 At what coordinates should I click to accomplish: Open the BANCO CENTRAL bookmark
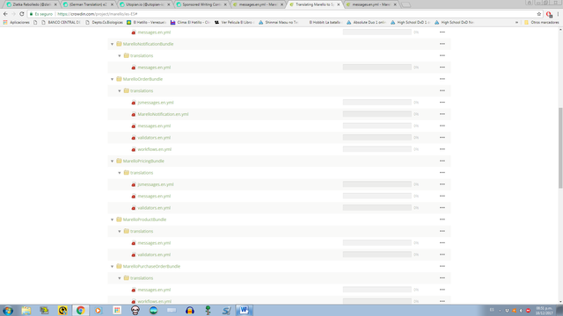(x=61, y=22)
